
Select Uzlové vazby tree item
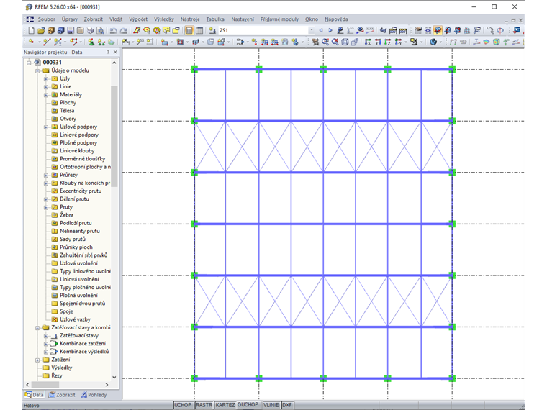(x=75, y=319)
